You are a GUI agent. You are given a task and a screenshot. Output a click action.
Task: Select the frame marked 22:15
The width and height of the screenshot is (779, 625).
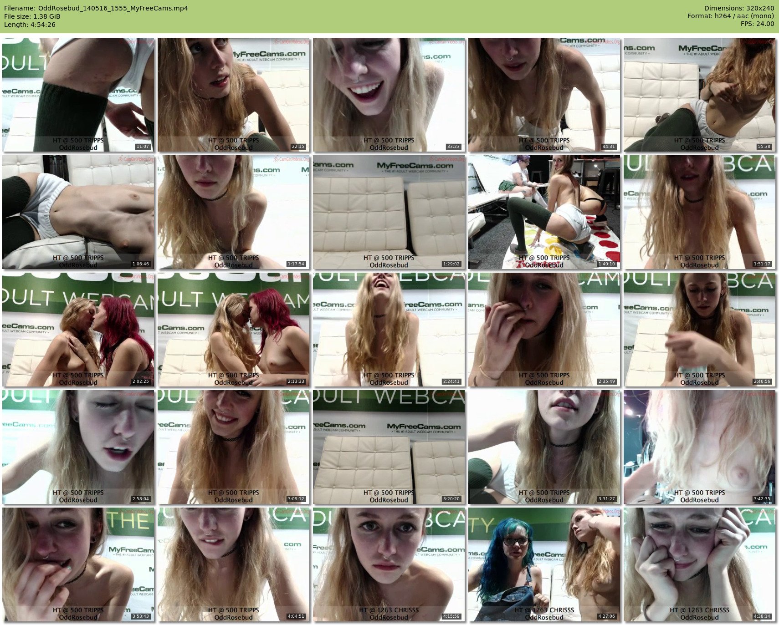tap(234, 95)
